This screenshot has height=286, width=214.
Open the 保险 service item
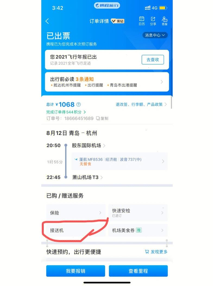pos(76,213)
